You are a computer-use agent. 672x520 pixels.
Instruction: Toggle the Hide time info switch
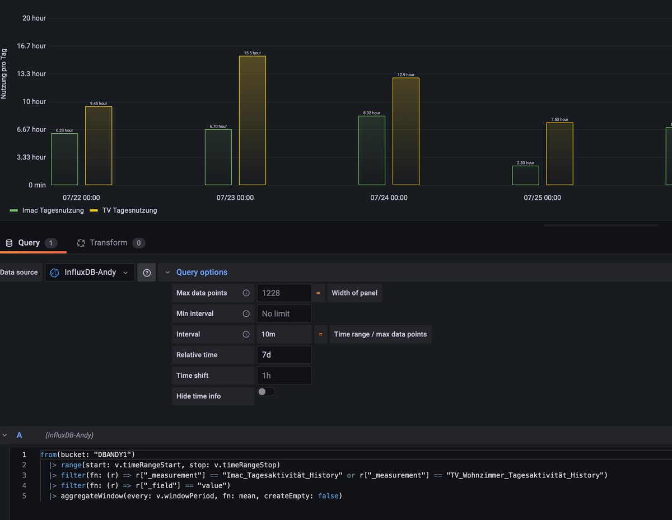266,392
